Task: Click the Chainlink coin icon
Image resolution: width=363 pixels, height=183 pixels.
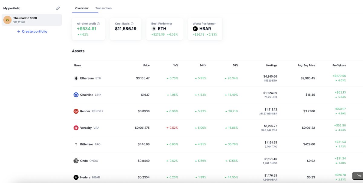Action: click(x=76, y=95)
